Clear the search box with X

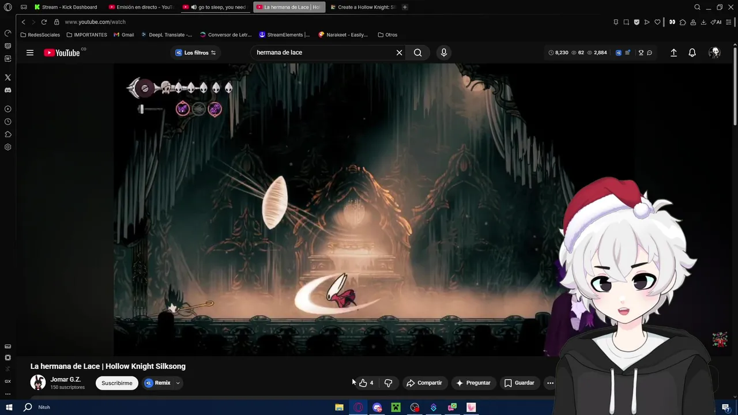point(399,52)
